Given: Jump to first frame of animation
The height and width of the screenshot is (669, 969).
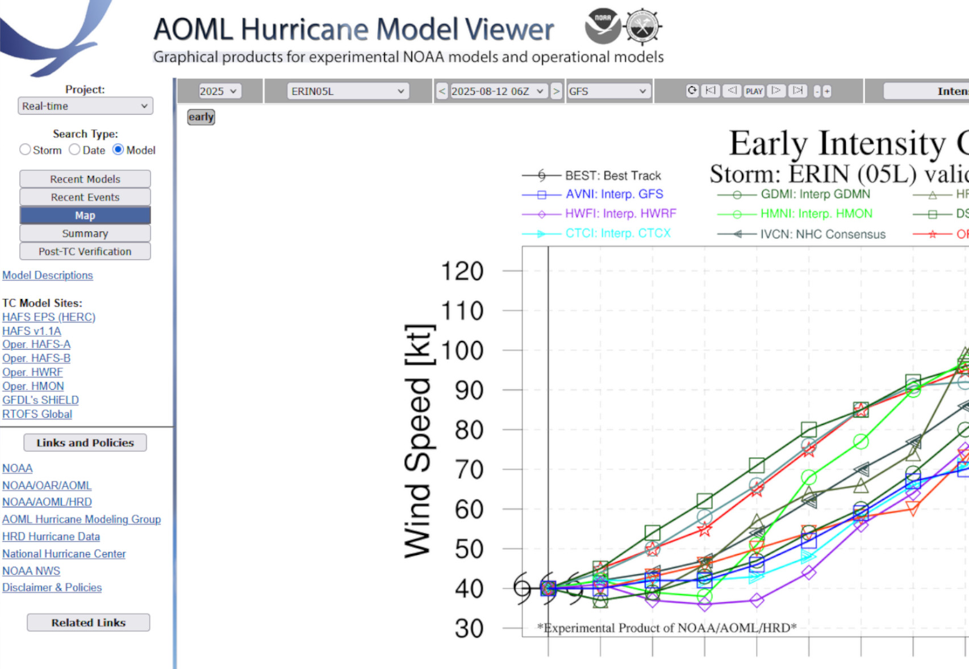Looking at the screenshot, I should [x=711, y=91].
